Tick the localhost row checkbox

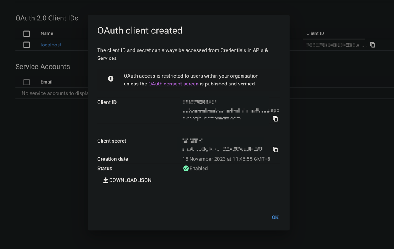click(x=26, y=45)
